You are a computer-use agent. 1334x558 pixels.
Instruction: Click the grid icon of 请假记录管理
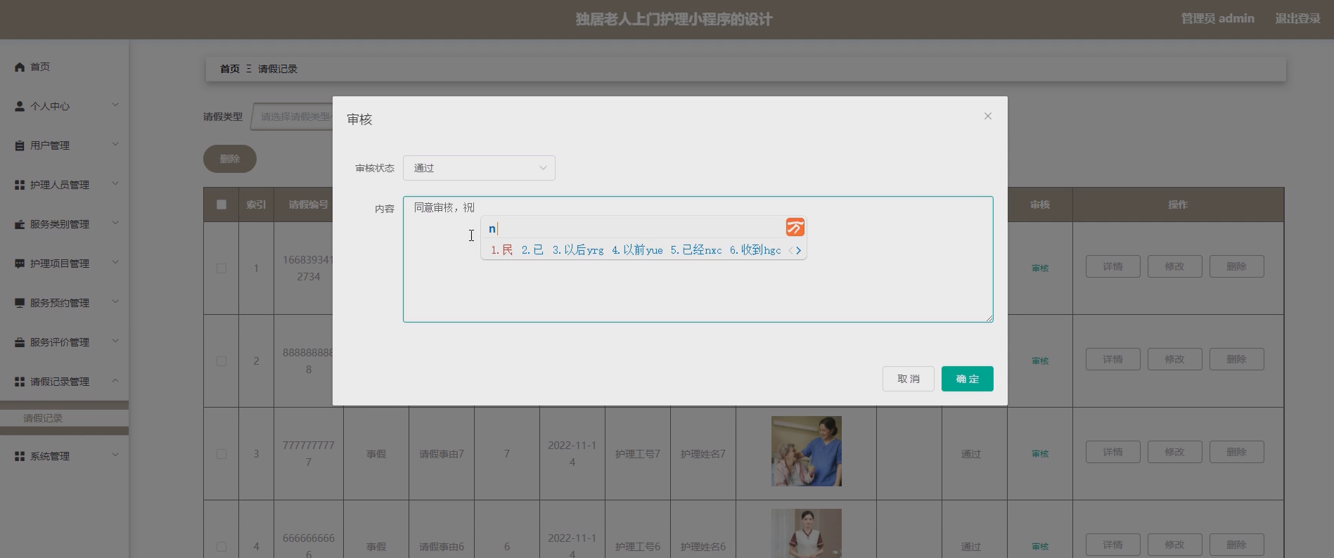20,382
